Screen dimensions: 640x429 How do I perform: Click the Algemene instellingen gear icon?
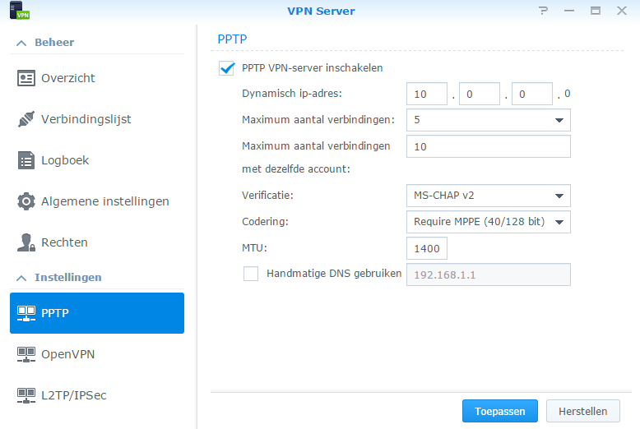click(26, 201)
